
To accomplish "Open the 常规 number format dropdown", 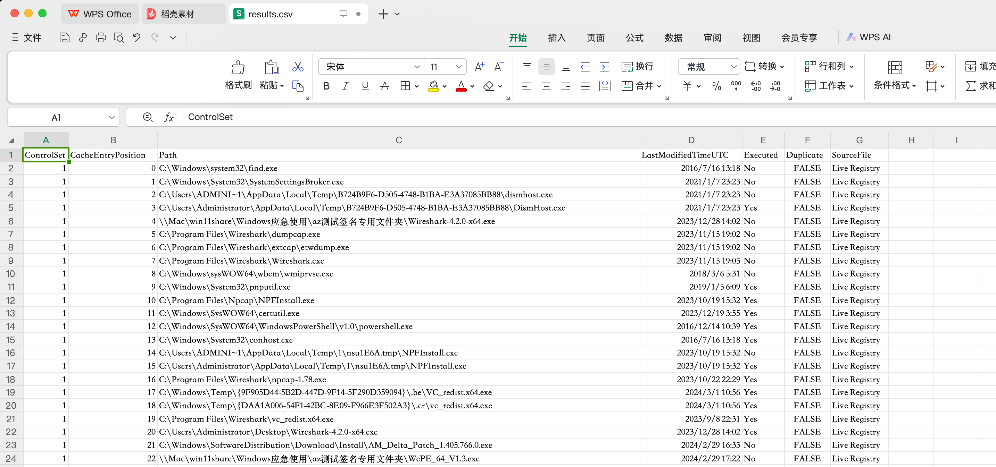I will click(x=733, y=67).
